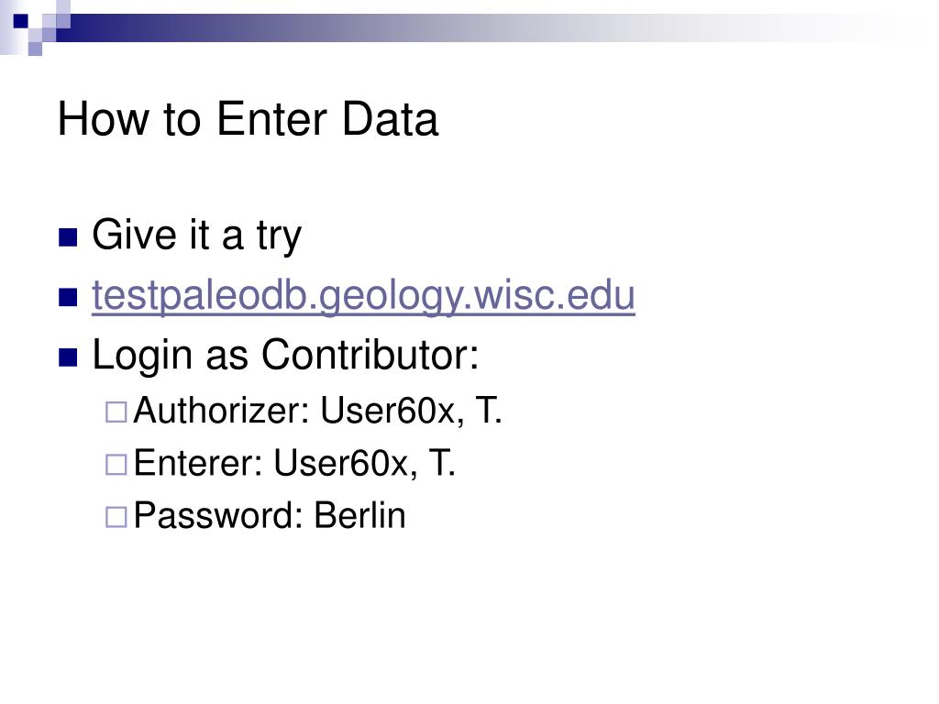Click the word 'Contributor:' in the login bullet
The height and width of the screenshot is (704, 939).
point(370,355)
